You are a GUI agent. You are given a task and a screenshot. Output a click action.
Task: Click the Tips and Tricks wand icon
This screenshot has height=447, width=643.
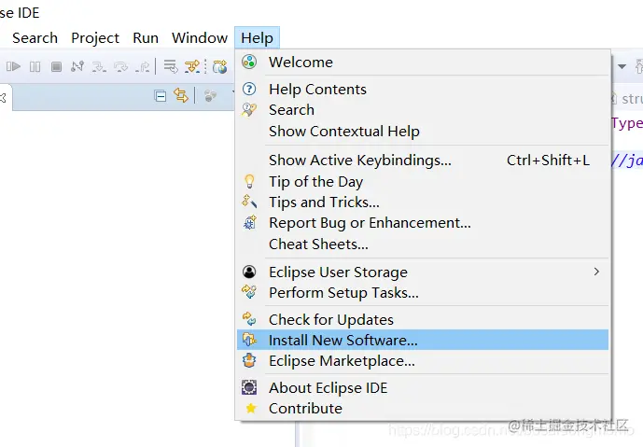point(249,202)
